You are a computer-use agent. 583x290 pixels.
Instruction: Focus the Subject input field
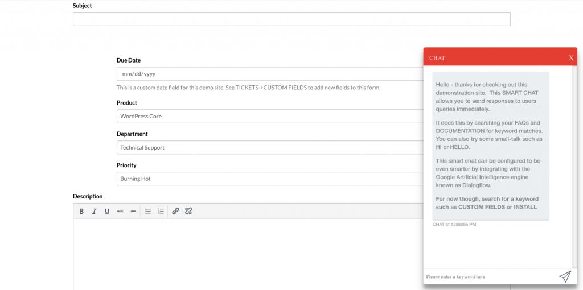click(291, 19)
